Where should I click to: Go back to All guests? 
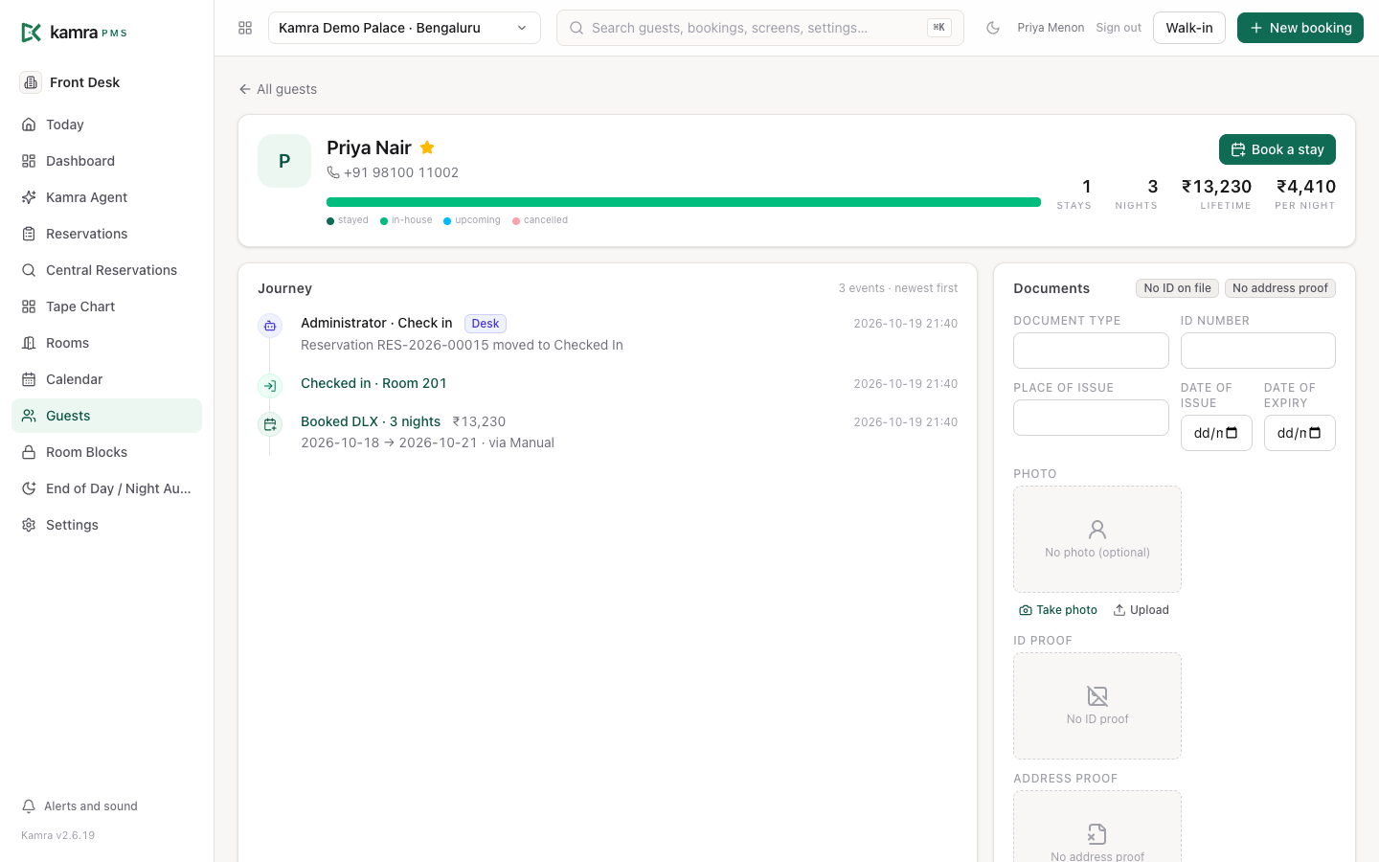click(278, 89)
